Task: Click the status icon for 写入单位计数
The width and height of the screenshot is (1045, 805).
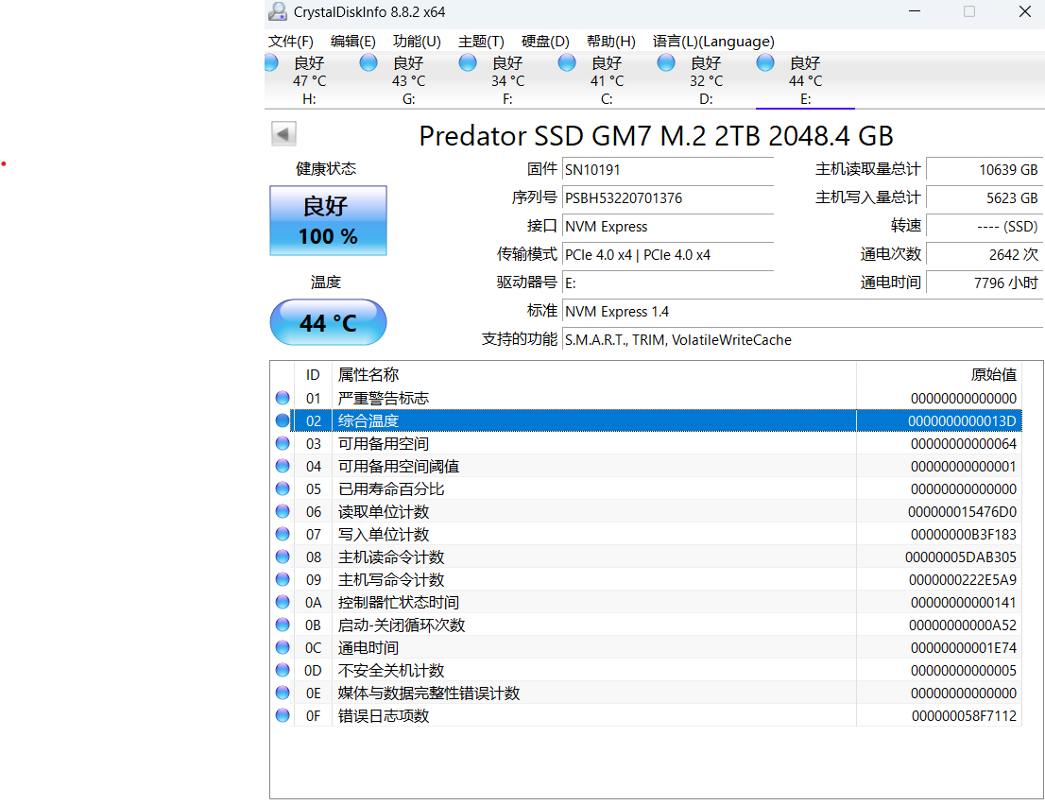Action: click(x=283, y=534)
